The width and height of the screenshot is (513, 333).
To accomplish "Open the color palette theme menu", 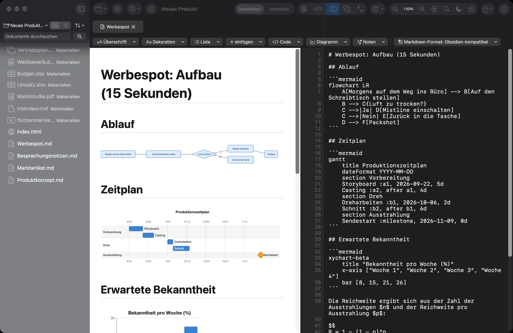I will tap(378, 9).
